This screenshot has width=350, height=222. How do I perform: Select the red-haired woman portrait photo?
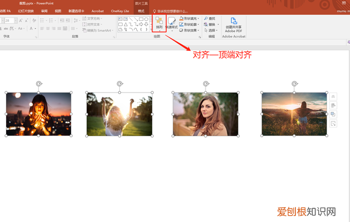coord(205,114)
